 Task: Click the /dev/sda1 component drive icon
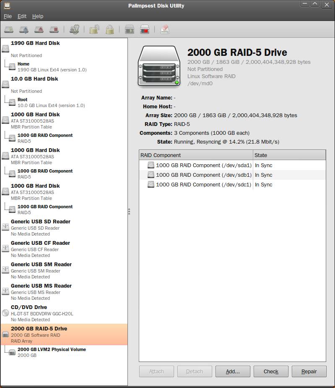point(151,165)
